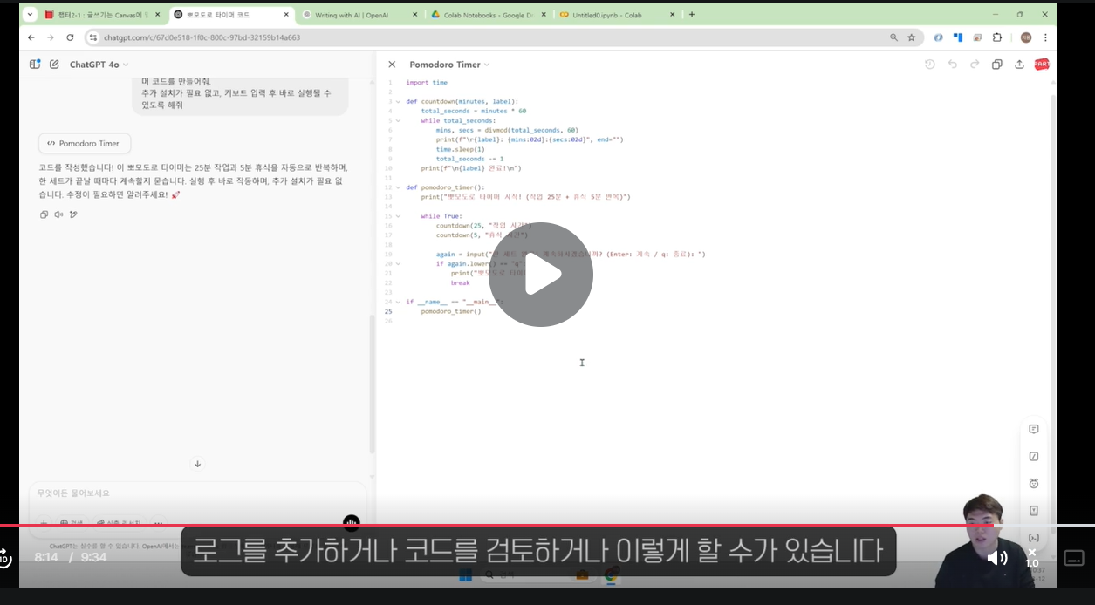Go back in browser history

pyautogui.click(x=31, y=37)
